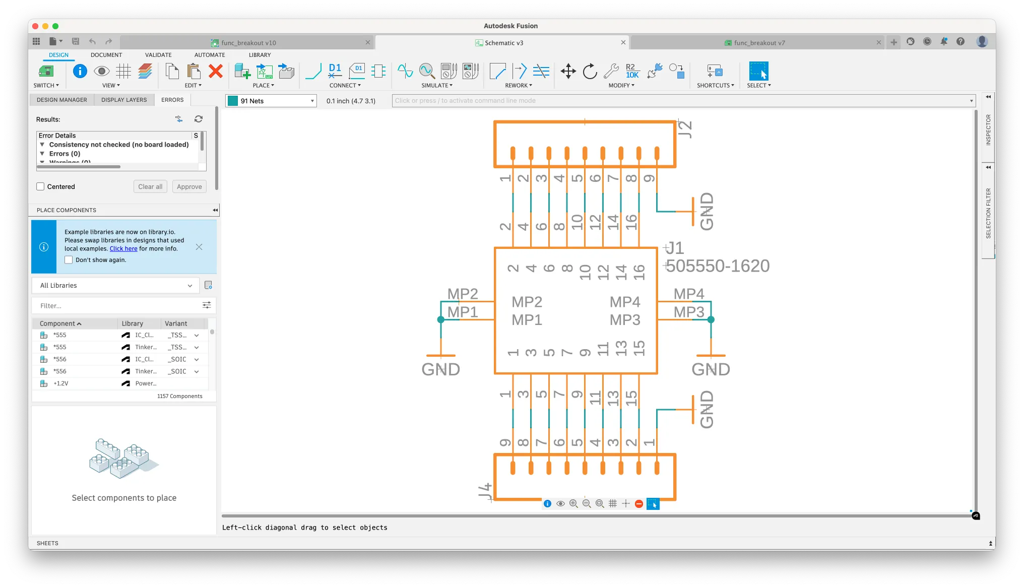The width and height of the screenshot is (1024, 588).
Task: Check the Don't show again box
Action: [69, 260]
